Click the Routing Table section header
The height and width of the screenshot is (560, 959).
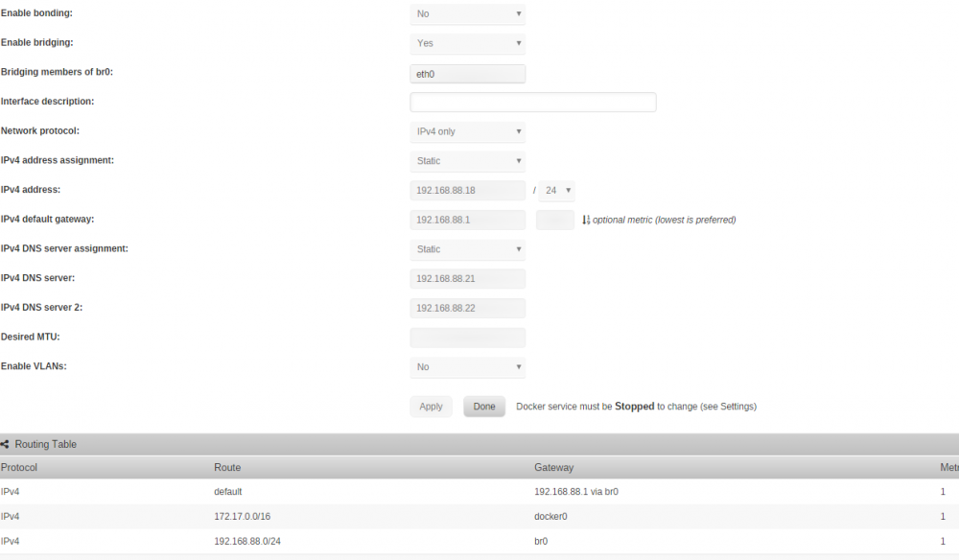tap(479, 445)
